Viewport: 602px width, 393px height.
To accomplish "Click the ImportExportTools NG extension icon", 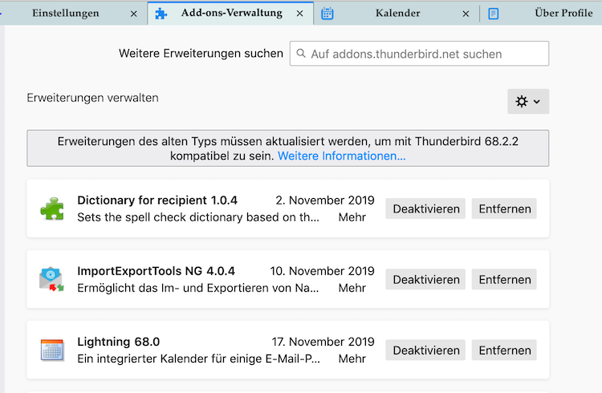I will click(x=52, y=279).
